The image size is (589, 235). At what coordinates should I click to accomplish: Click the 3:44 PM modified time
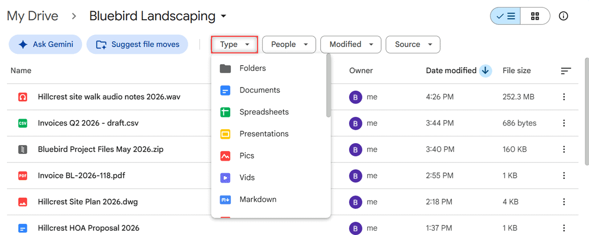440,123
